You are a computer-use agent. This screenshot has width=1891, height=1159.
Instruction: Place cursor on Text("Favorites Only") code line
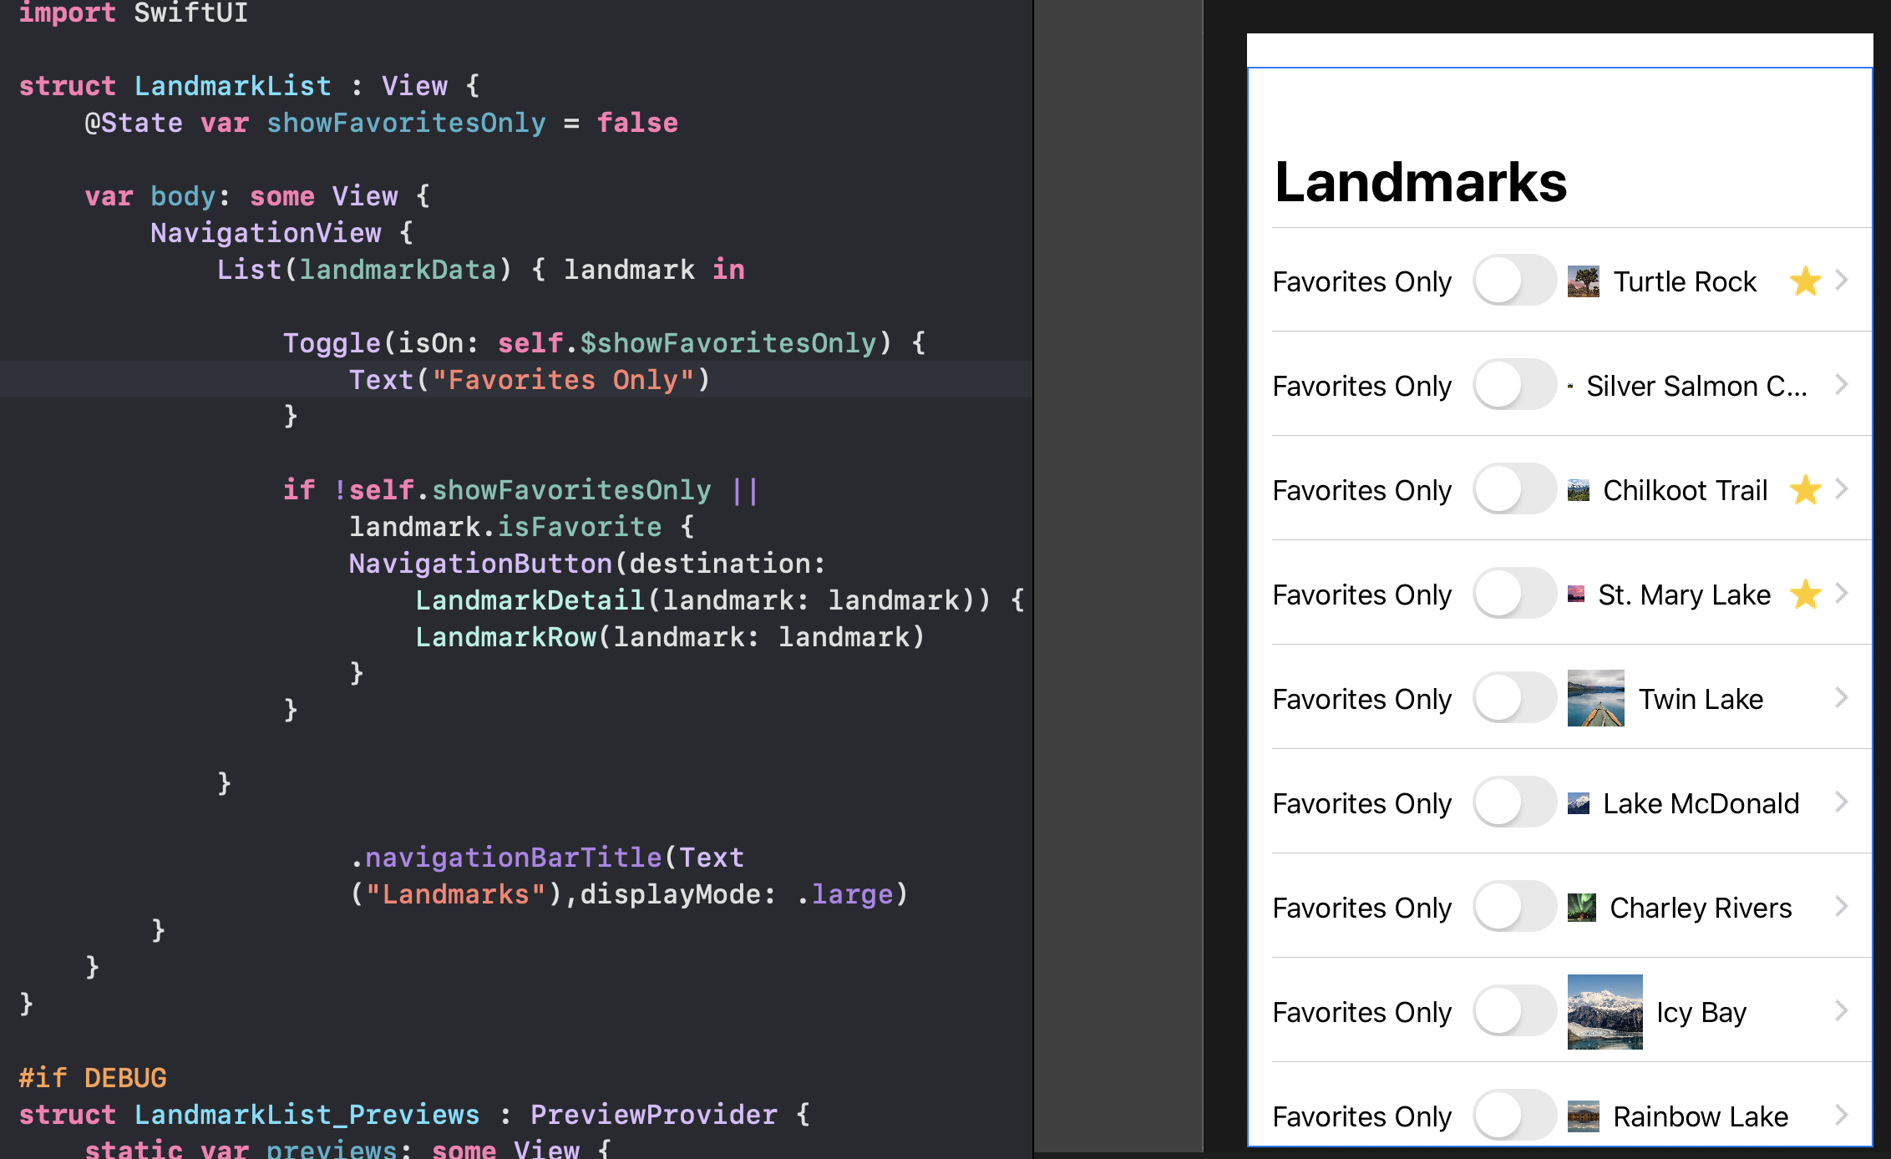point(528,380)
